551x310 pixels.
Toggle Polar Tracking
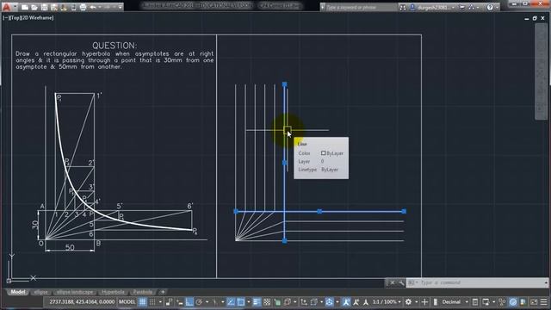(x=199, y=302)
